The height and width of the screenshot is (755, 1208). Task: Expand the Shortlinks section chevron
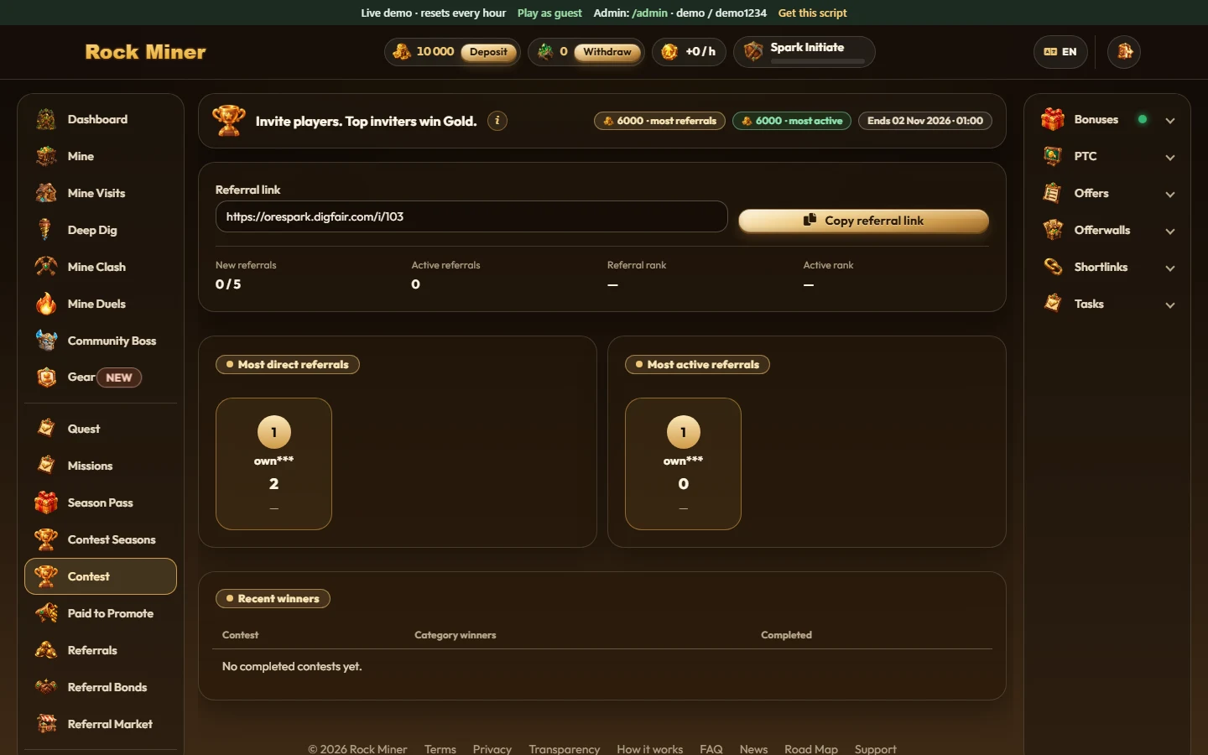(1170, 268)
